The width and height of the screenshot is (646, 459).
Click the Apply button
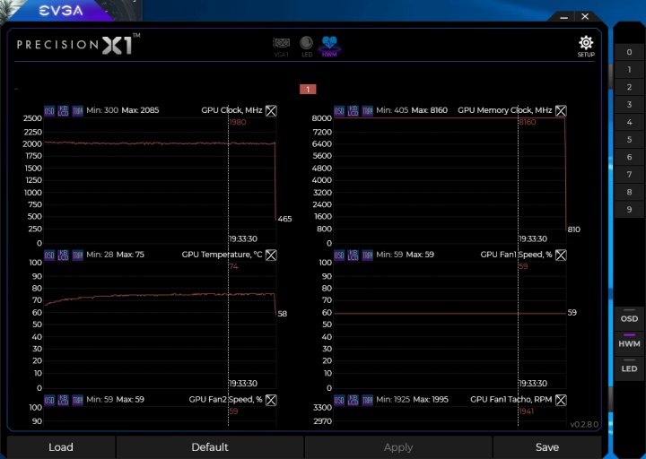398,447
